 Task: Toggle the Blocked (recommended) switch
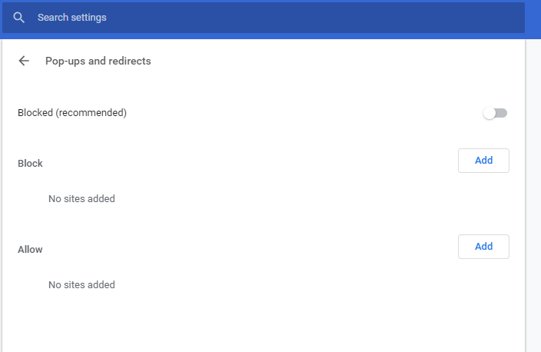[x=495, y=113]
